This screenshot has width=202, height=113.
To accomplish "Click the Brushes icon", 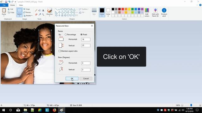I will coord(50,10).
